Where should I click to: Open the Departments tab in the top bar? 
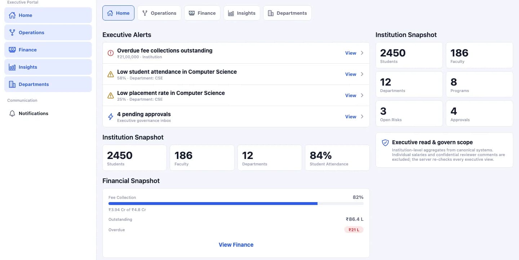pyautogui.click(x=287, y=13)
